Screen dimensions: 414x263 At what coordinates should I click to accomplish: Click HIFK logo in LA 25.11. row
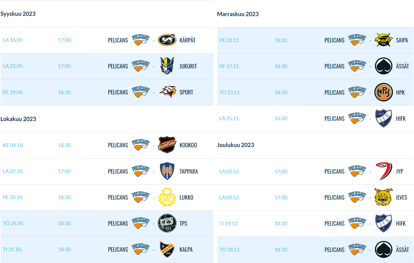tap(384, 118)
